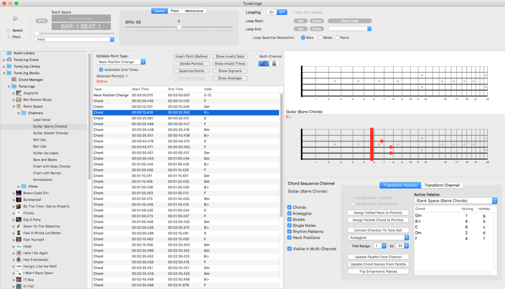
Task: Click the Feel A Whole Lot Better artwork
Action: (19, 233)
